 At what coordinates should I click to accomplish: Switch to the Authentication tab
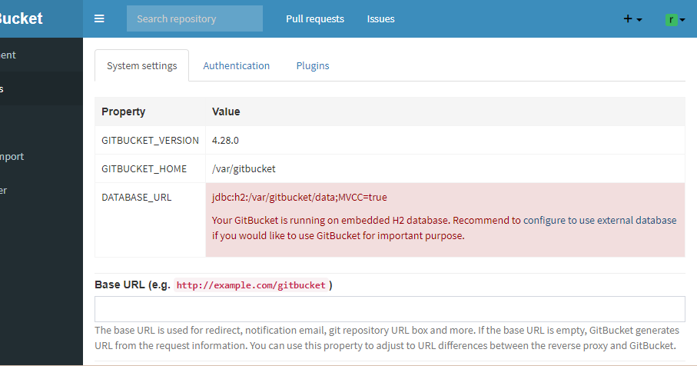click(x=237, y=66)
